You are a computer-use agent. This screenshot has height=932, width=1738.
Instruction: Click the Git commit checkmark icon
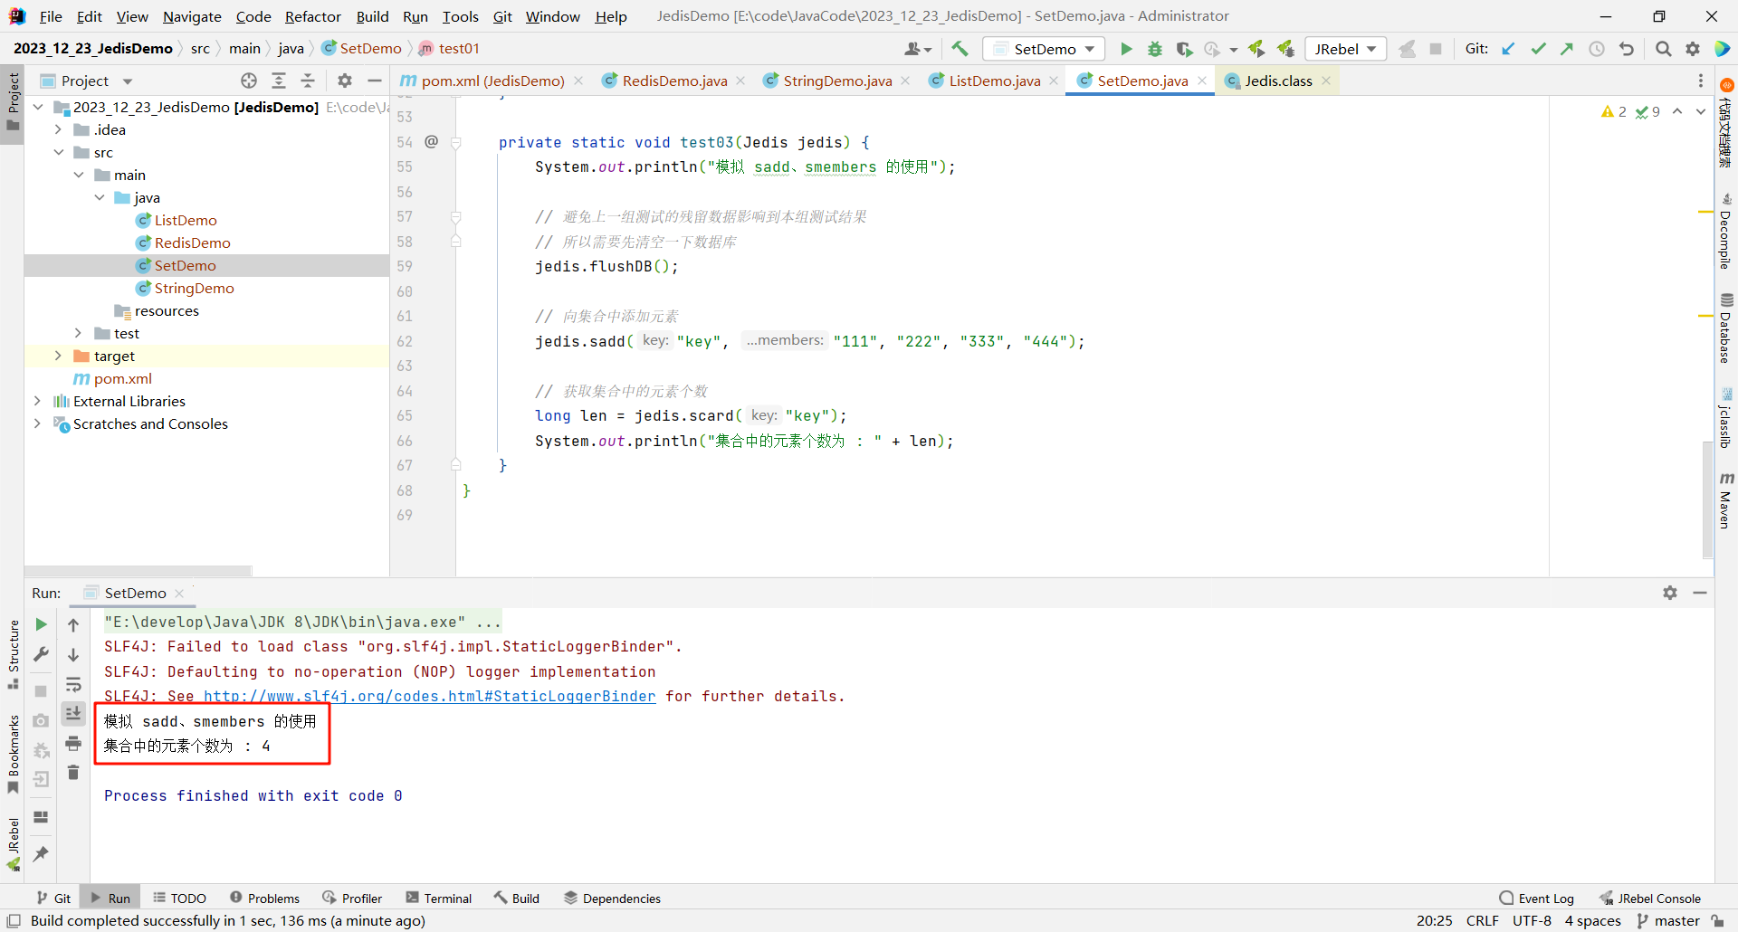(1538, 49)
